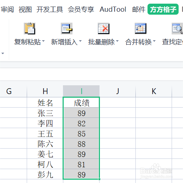183x183 pixels.
Task: Select the 方方格子 tab
Action: 163,9
